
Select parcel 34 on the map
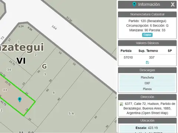[x=9, y=70]
